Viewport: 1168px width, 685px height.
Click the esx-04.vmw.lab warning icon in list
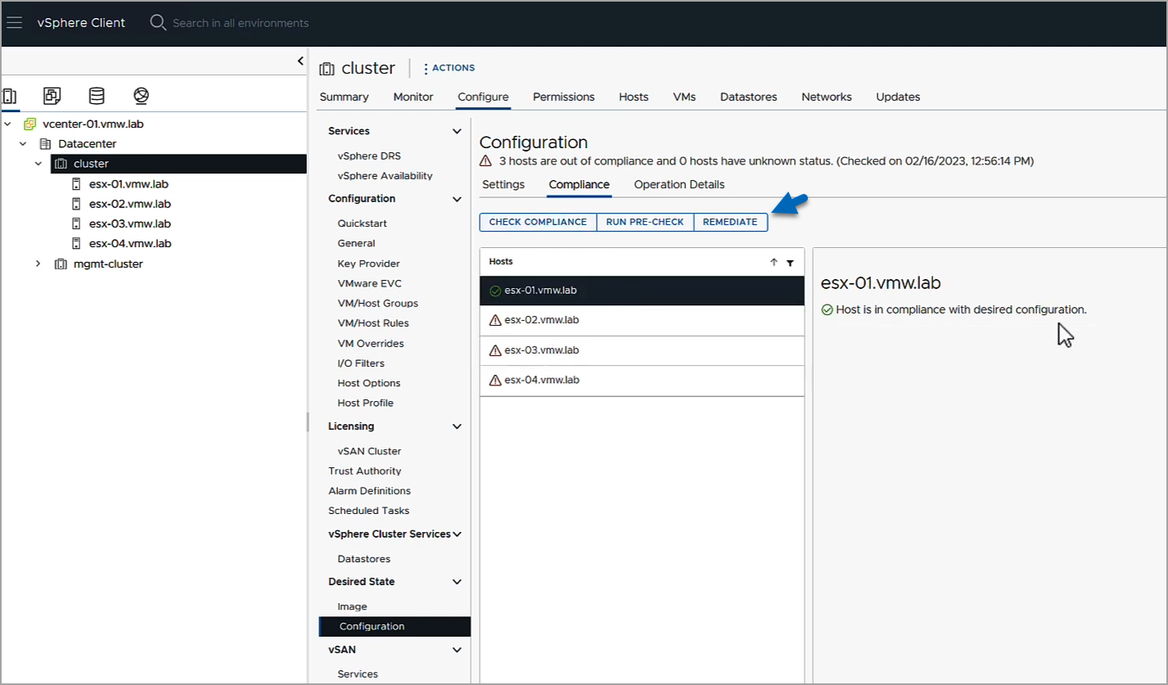(494, 381)
